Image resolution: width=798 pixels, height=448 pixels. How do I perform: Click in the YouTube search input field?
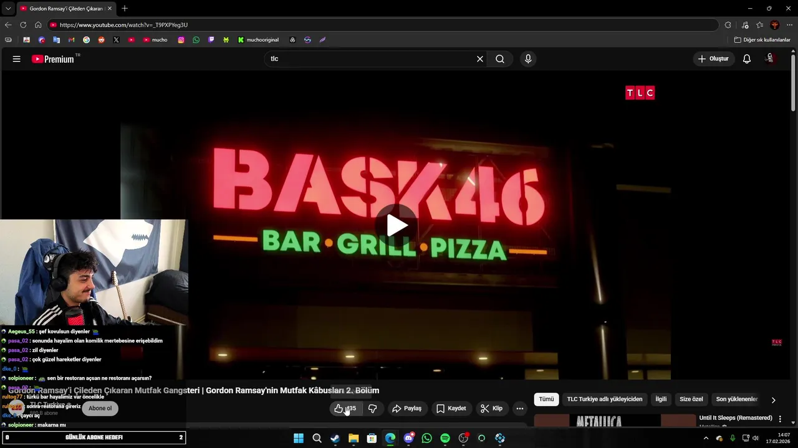click(x=370, y=58)
